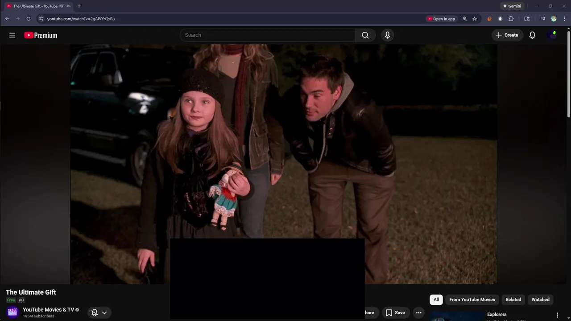Go to YouTube Premium home logo
This screenshot has width=571, height=321.
tap(41, 35)
